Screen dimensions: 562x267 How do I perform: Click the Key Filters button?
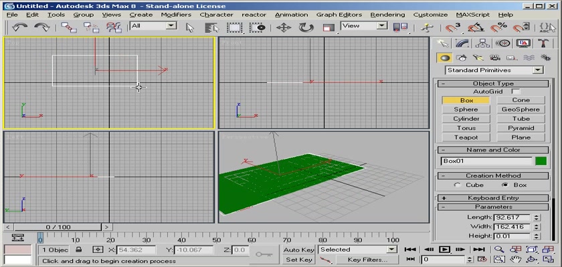click(367, 260)
